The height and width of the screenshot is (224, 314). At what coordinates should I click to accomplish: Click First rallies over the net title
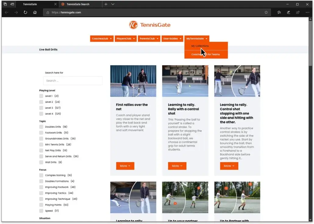click(x=132, y=107)
